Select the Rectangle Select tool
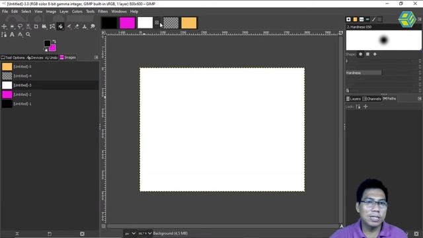This screenshot has width=423, height=238. pos(12,26)
